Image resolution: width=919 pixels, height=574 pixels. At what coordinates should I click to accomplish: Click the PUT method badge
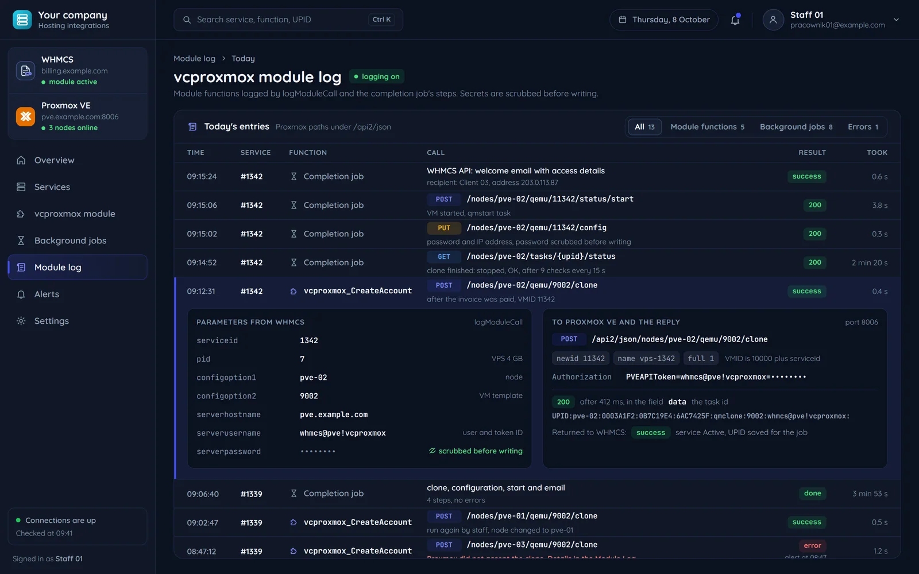444,228
